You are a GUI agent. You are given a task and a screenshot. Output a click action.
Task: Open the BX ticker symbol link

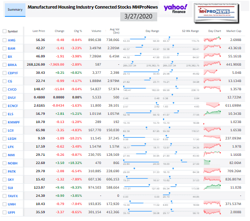(10, 56)
